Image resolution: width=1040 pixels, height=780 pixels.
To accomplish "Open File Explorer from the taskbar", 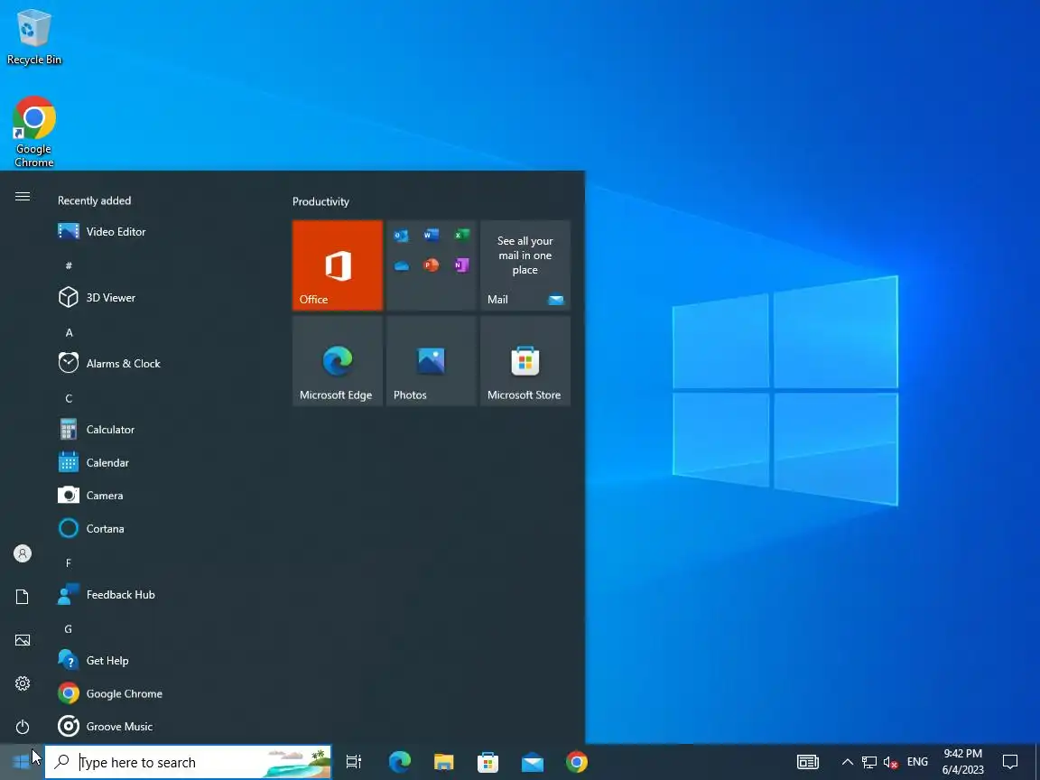I will click(x=444, y=762).
